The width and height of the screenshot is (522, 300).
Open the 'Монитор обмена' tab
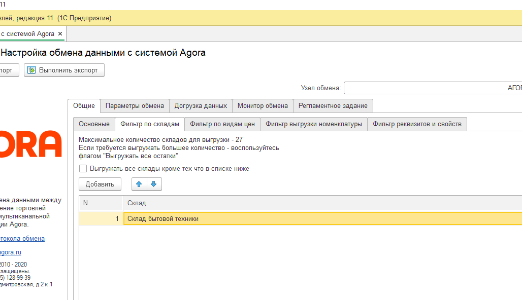coord(263,106)
